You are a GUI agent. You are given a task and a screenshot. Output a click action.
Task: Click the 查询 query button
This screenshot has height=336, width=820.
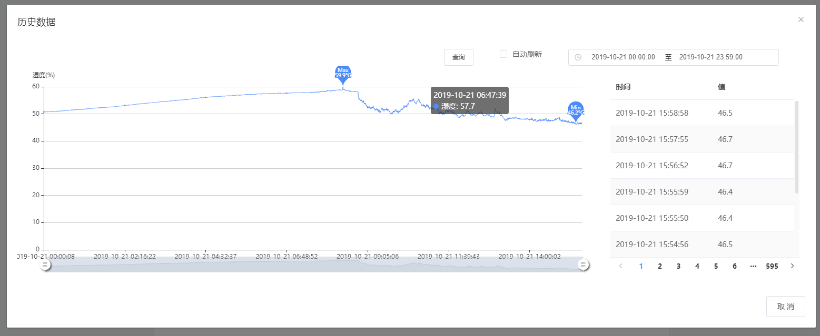(458, 57)
